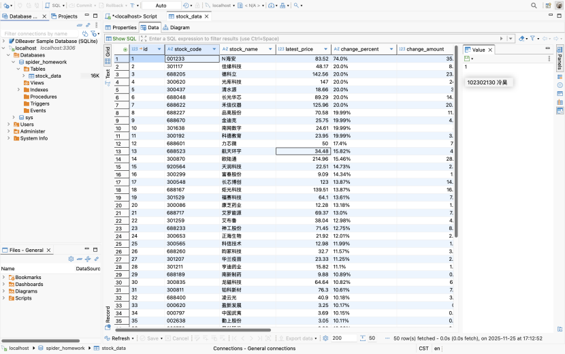This screenshot has height=354, width=565.
Task: Click the filter connections by name field
Action: 39,33
